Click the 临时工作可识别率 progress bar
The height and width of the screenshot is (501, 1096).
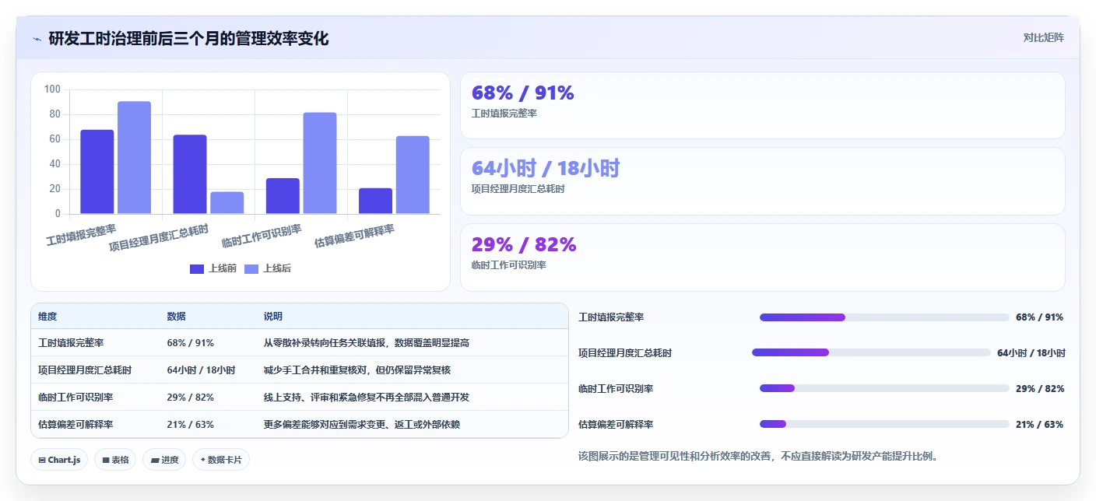pyautogui.click(x=884, y=388)
